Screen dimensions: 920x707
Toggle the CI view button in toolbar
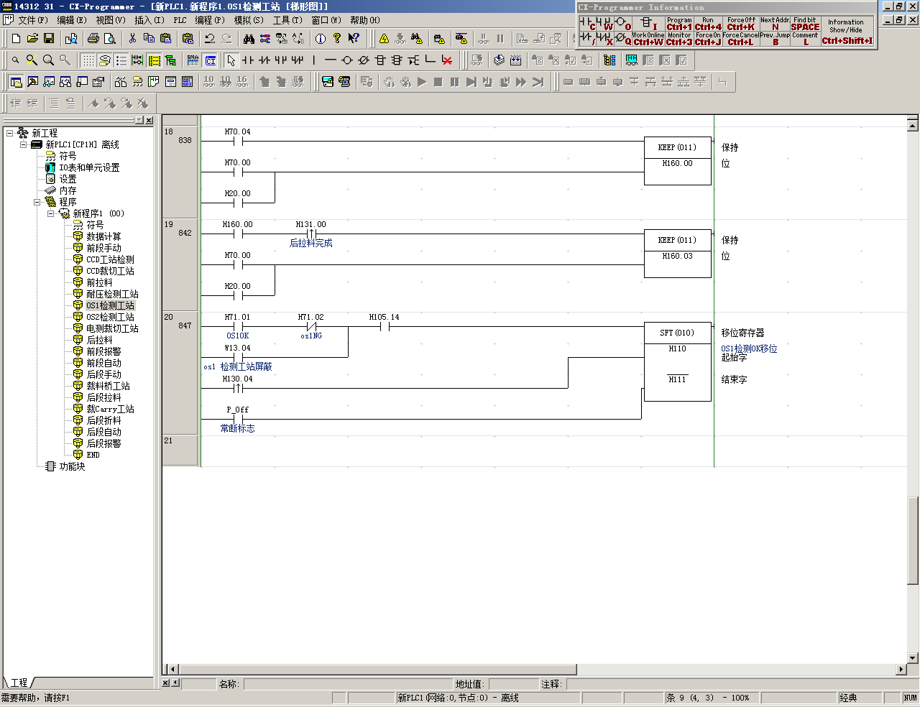(210, 60)
